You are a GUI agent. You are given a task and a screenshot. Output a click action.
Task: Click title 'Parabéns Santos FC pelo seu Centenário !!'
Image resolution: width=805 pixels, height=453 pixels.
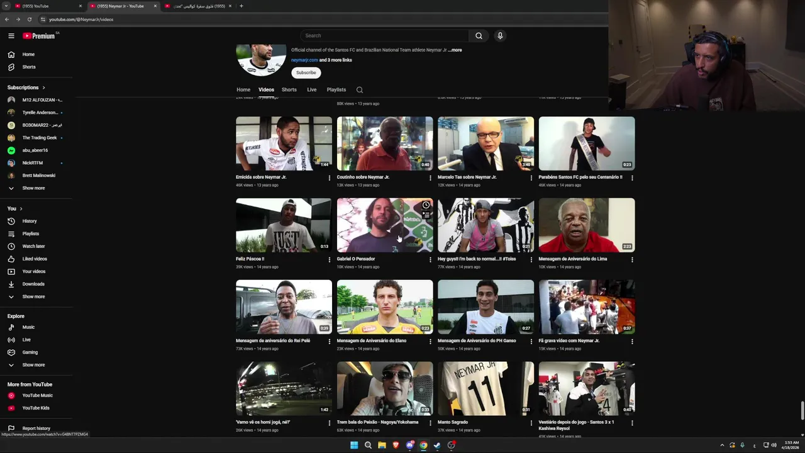[x=580, y=177]
